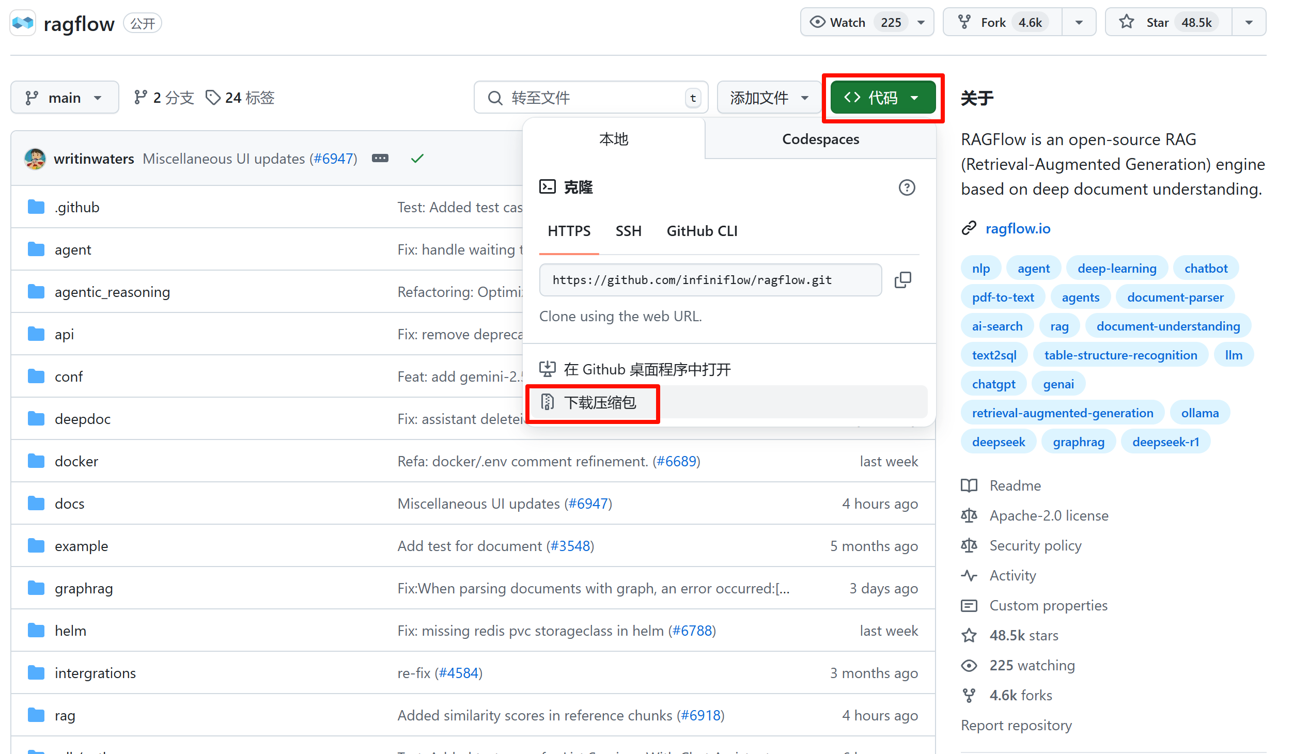Open the 2 branches icon link
Image resolution: width=1293 pixels, height=754 pixels.
164,98
